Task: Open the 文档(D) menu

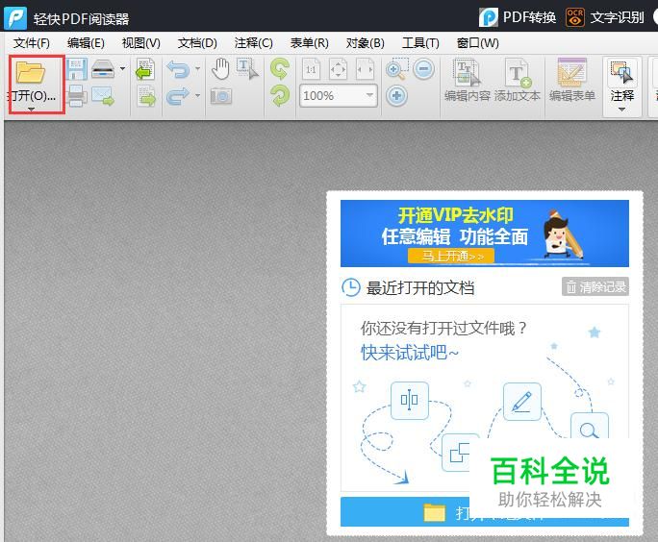Action: pos(197,43)
